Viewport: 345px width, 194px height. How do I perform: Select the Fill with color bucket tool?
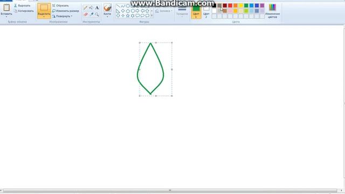(91, 8)
